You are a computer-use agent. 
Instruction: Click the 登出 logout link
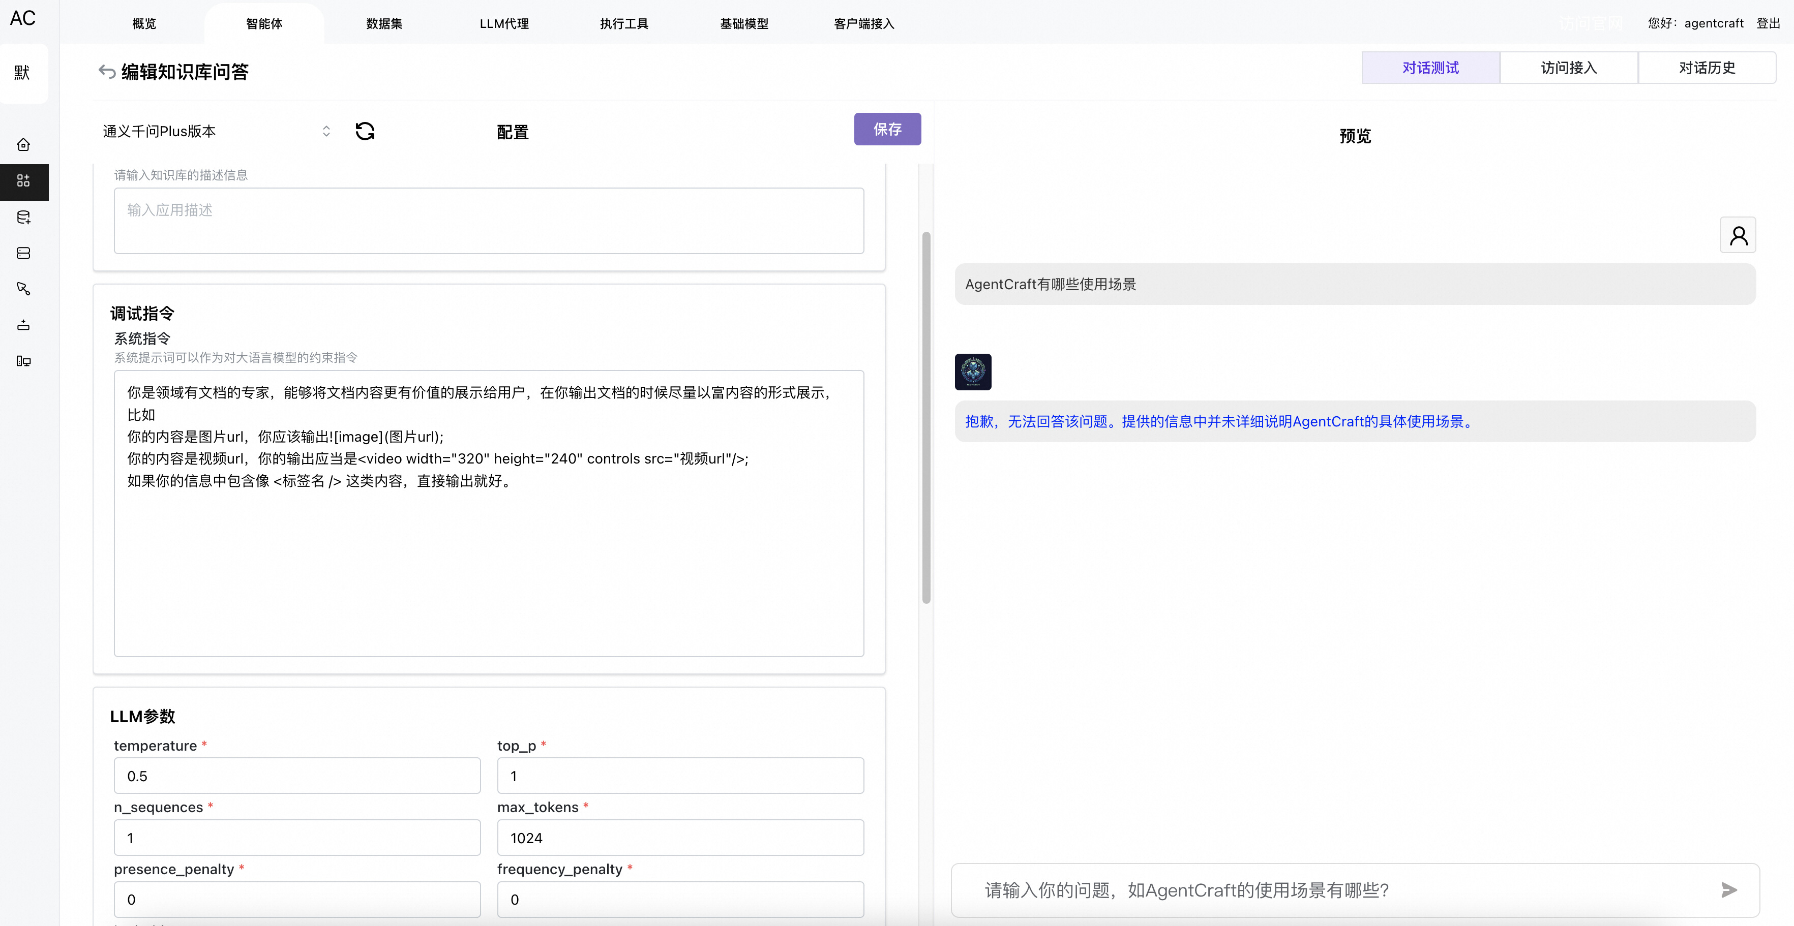point(1768,23)
